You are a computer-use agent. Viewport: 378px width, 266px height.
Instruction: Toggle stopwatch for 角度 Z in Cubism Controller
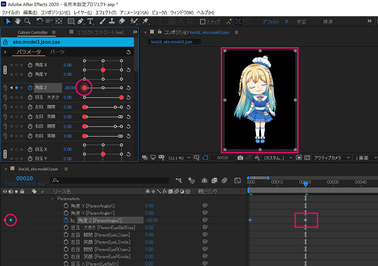coord(30,88)
